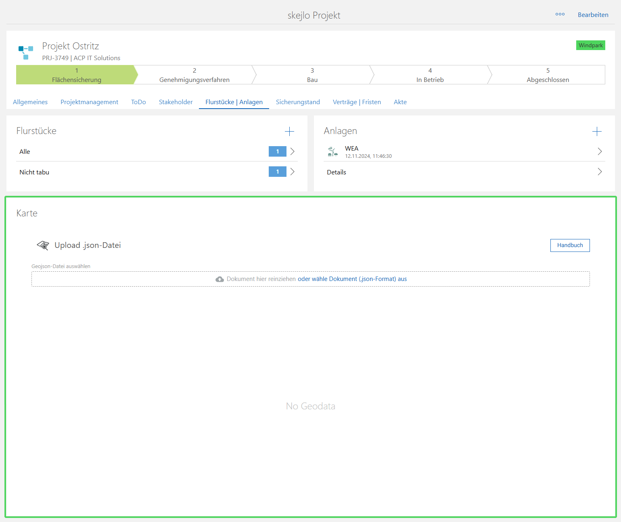Click the green Windpark tag
The image size is (621, 522).
point(590,45)
